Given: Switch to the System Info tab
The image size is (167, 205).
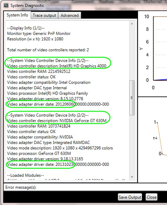Looking at the screenshot, I should click(x=17, y=15).
